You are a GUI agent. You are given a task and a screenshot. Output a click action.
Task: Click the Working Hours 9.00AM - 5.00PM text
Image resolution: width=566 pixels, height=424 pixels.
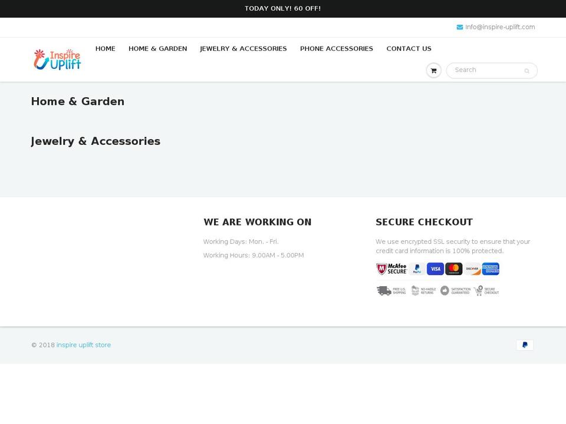(x=254, y=255)
